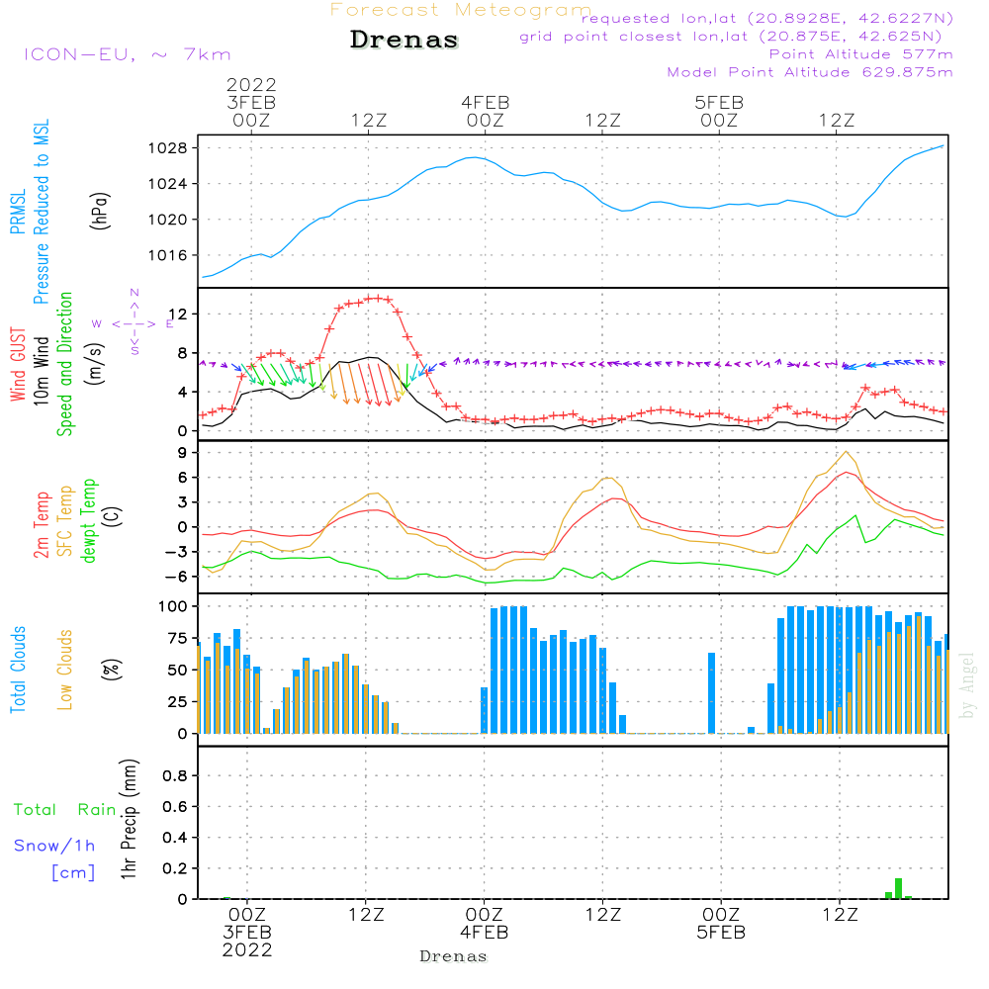
Task: Click the 3FEB 2022 bottom date label
Action: (247, 942)
